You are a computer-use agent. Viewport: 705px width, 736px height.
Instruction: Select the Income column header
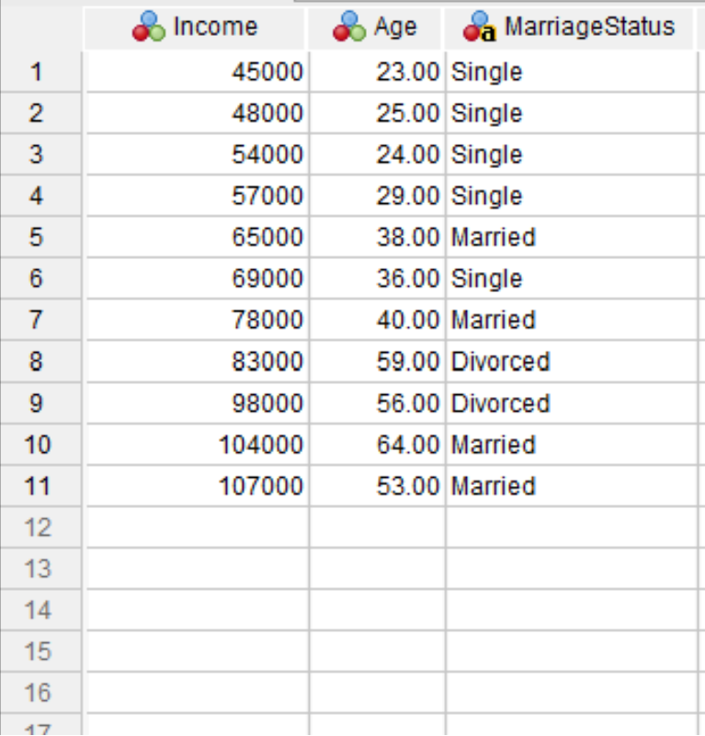click(x=196, y=27)
